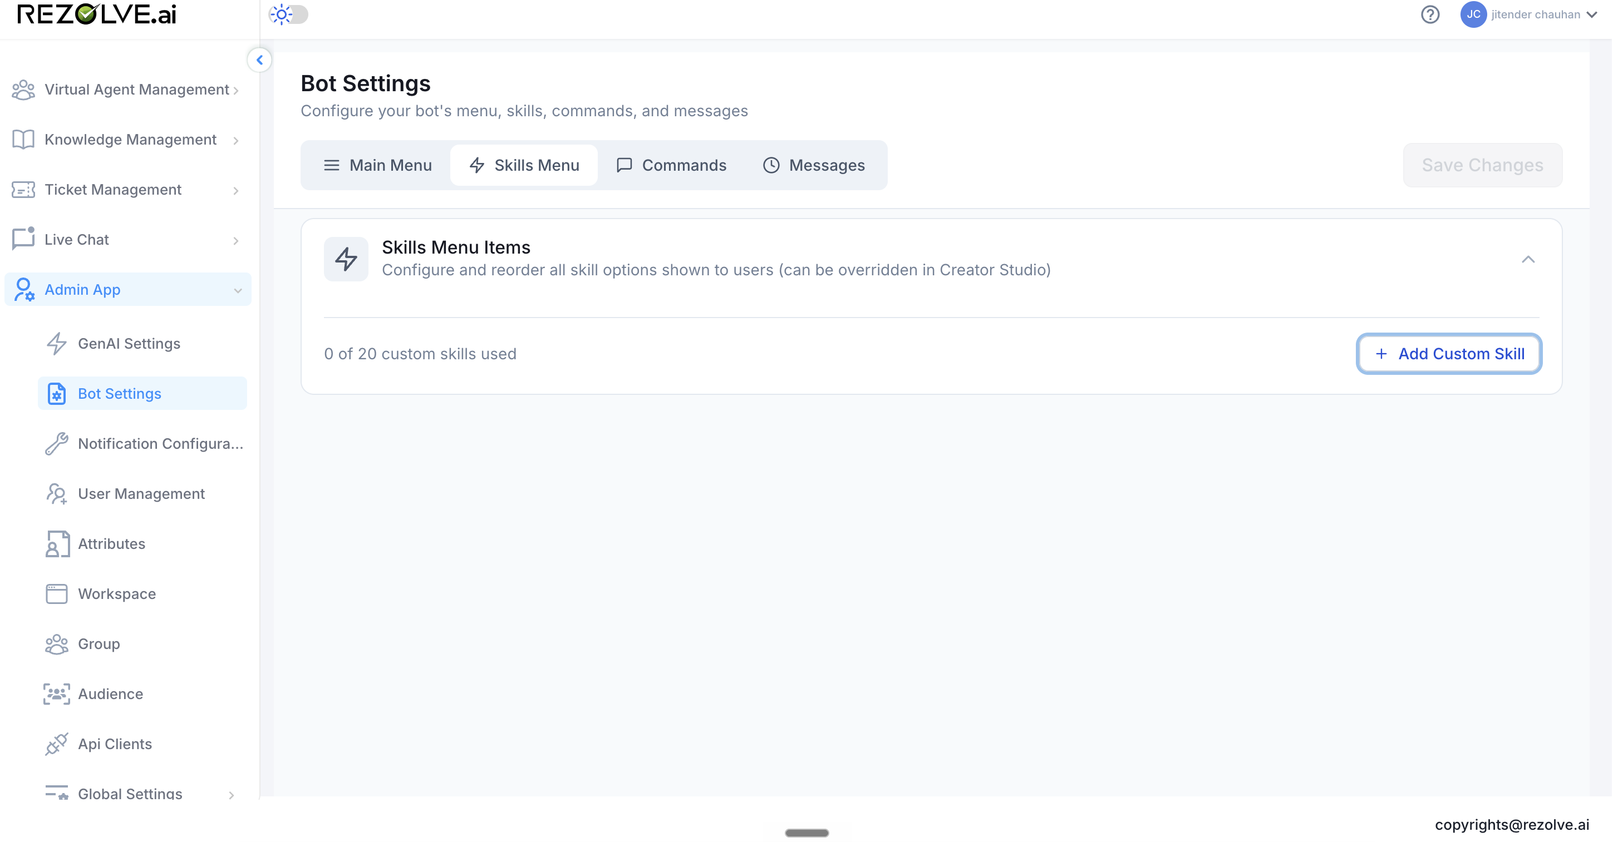This screenshot has width=1613, height=842.
Task: Open the help question mark icon
Action: click(1430, 14)
